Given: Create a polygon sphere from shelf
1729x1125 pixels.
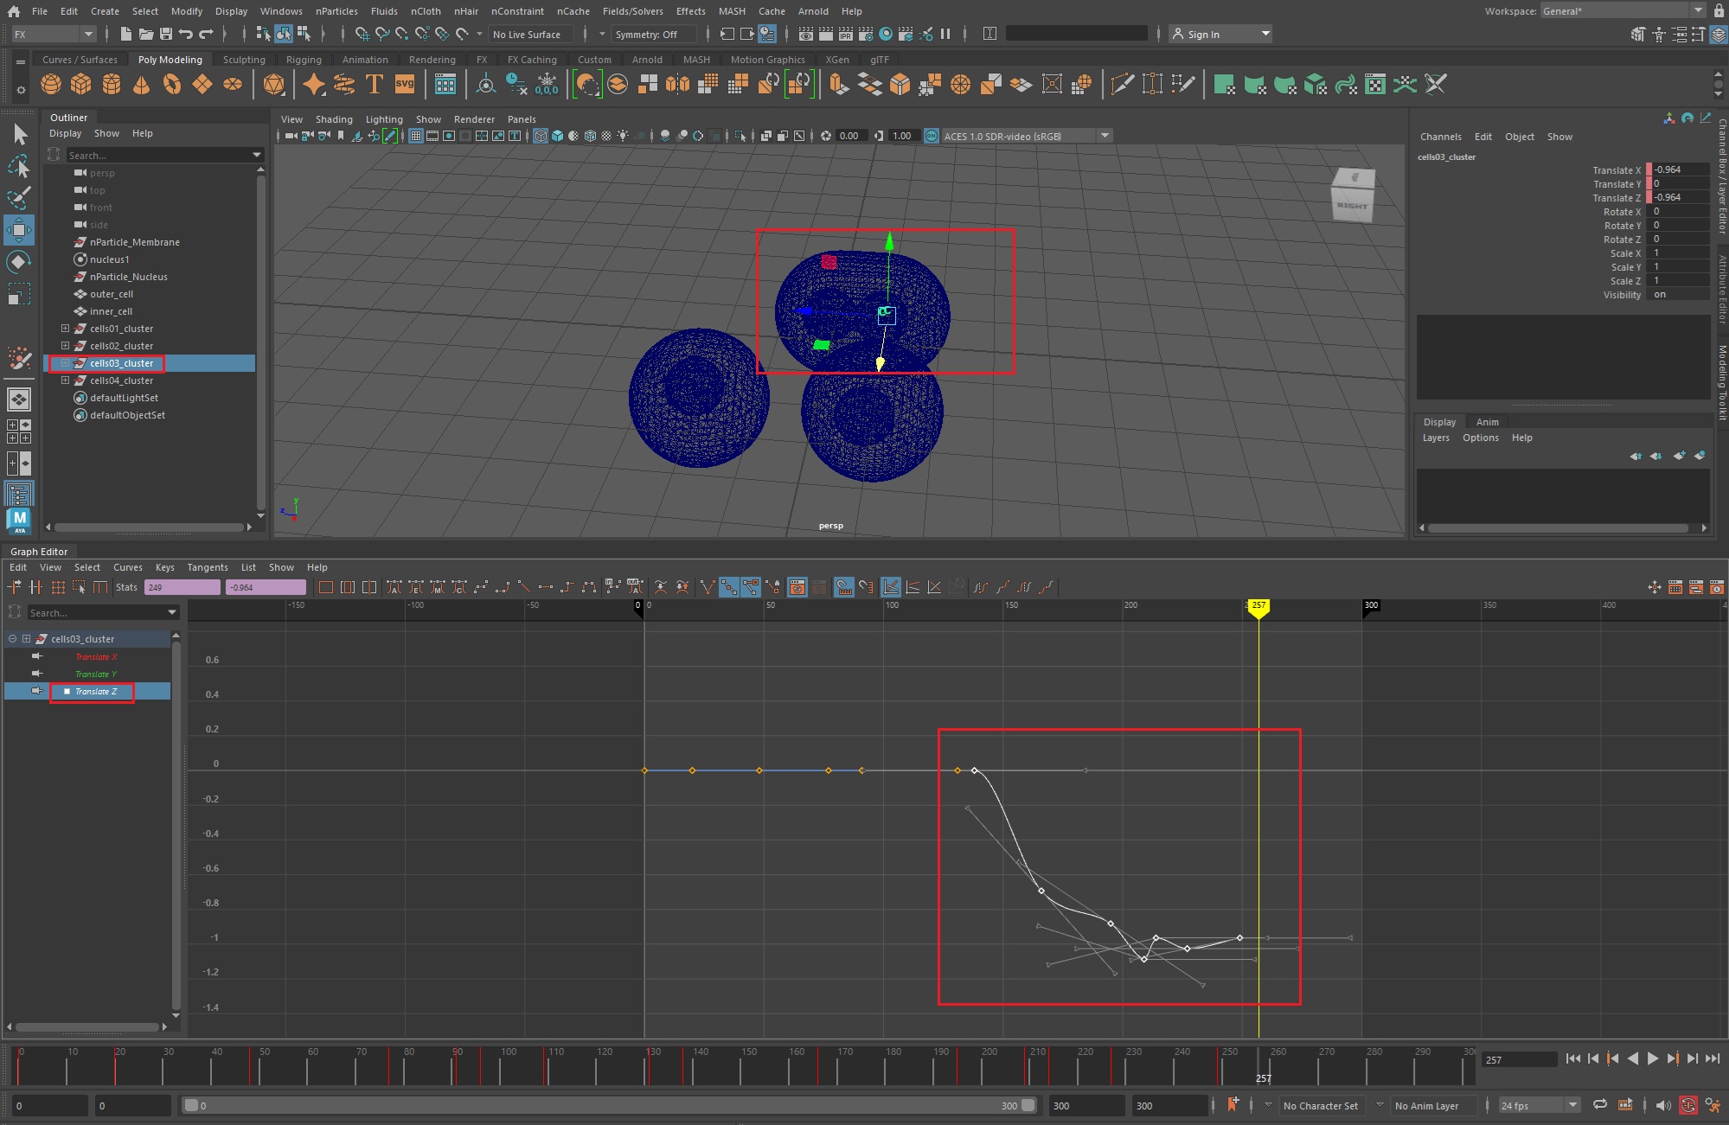Looking at the screenshot, I should (51, 84).
